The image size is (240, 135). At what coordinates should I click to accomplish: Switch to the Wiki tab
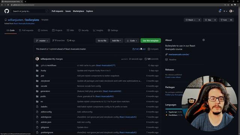(x=70, y=30)
